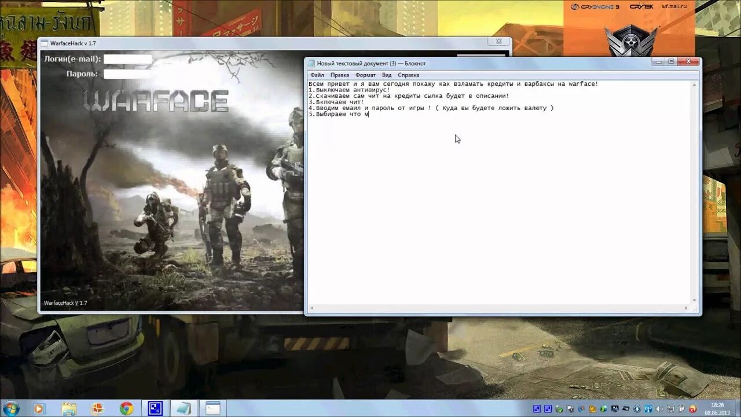Switch to WarfaceHack window via taskbar
Image resolution: width=741 pixels, height=417 pixels.
tap(213, 408)
